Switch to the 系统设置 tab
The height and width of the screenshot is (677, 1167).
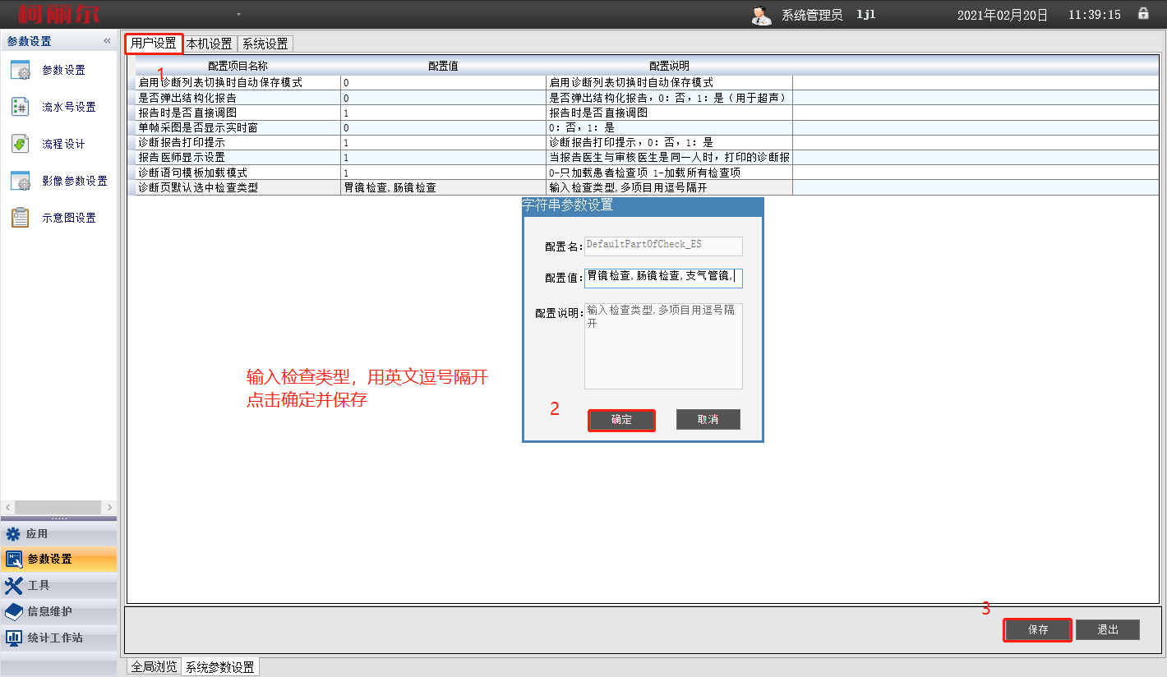[265, 44]
